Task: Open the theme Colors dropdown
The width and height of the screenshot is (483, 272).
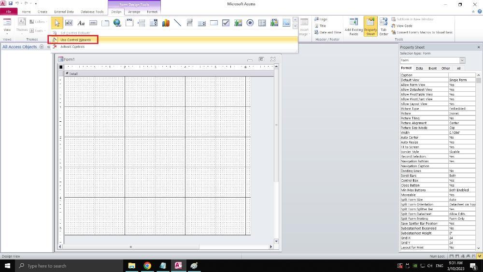Action: (x=38, y=22)
